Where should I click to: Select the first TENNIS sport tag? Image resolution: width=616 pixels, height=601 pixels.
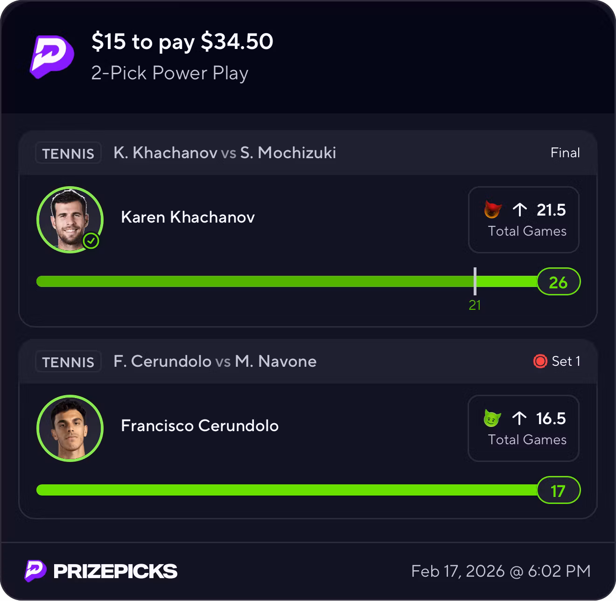(x=68, y=153)
